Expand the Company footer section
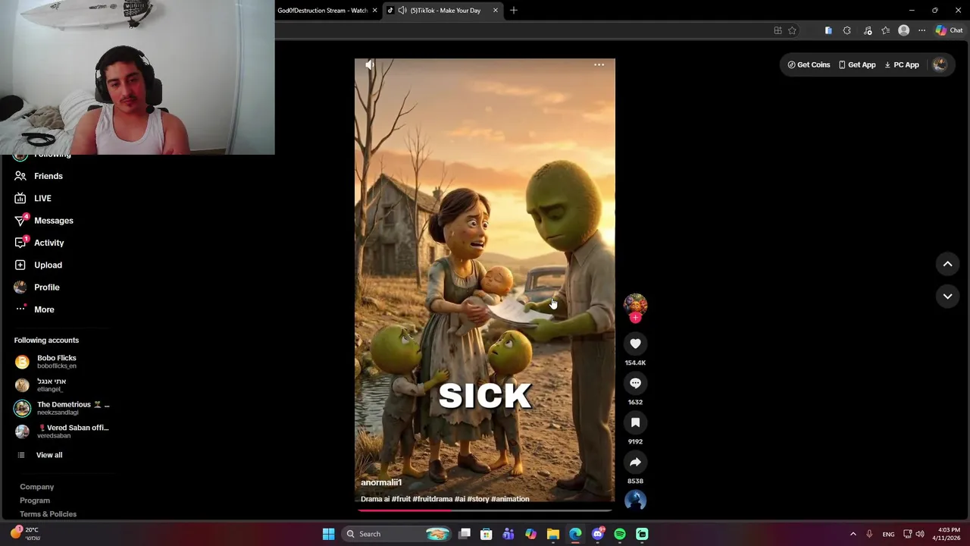 37,487
